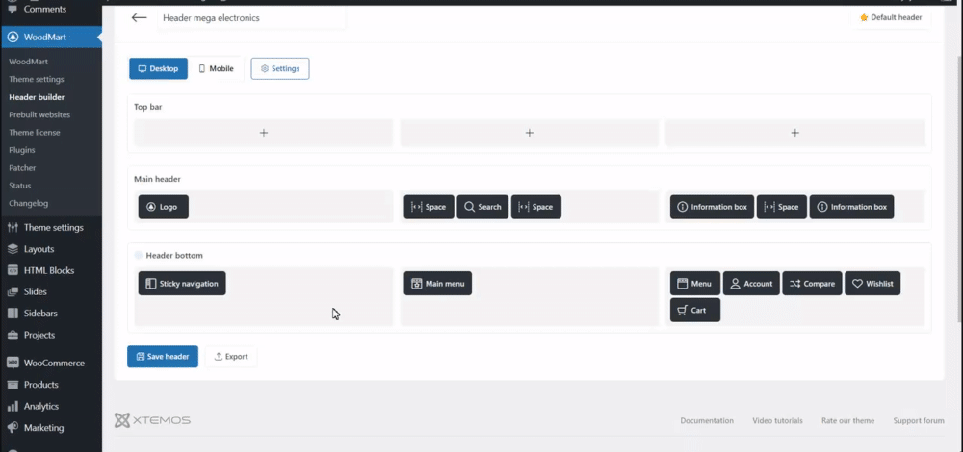Image resolution: width=963 pixels, height=452 pixels.
Task: Open Status submenu item
Action: tap(19, 186)
